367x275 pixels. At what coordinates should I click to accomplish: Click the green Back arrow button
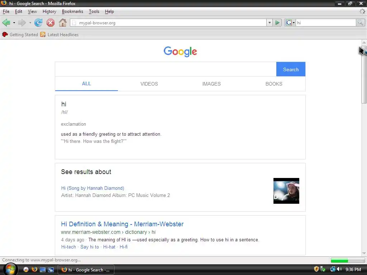[x=6, y=23]
